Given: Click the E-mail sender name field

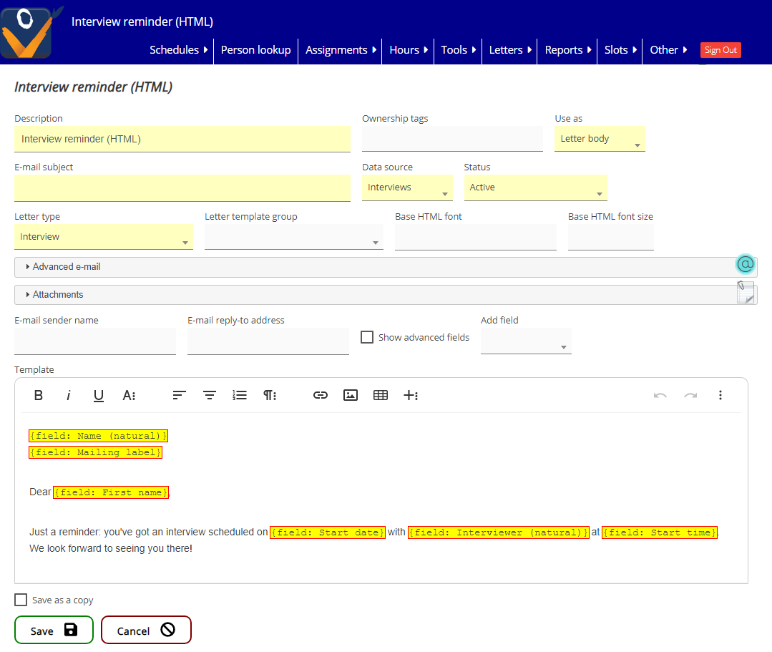Looking at the screenshot, I should (95, 341).
